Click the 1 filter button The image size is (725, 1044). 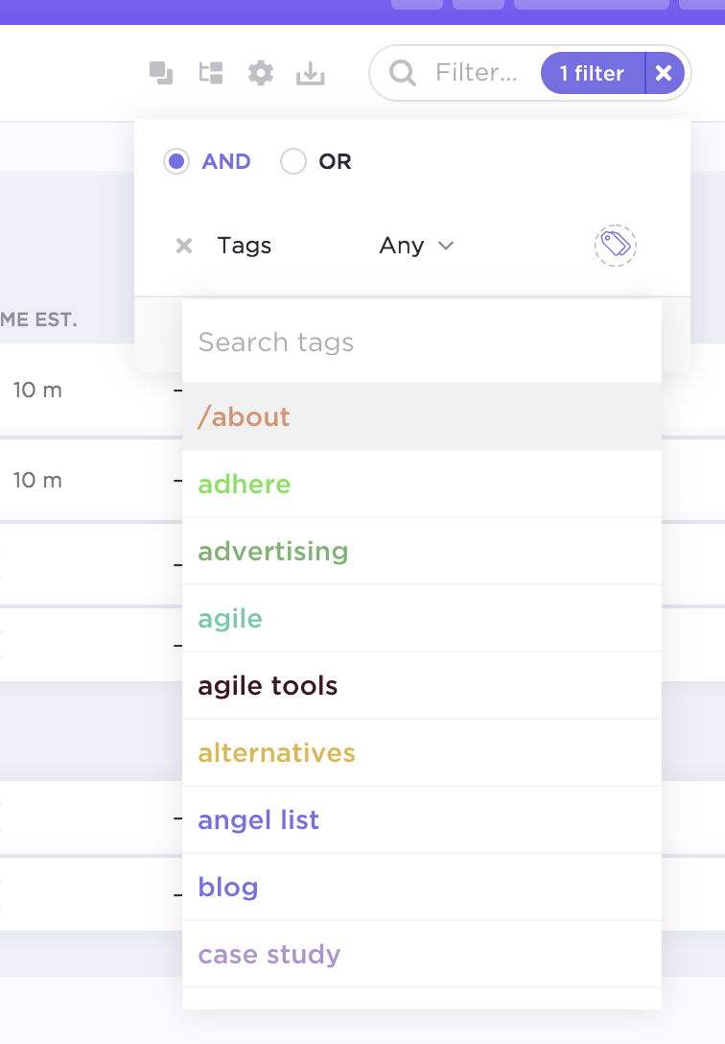592,73
